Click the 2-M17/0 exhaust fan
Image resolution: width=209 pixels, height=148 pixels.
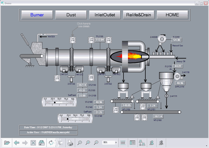point(178,76)
